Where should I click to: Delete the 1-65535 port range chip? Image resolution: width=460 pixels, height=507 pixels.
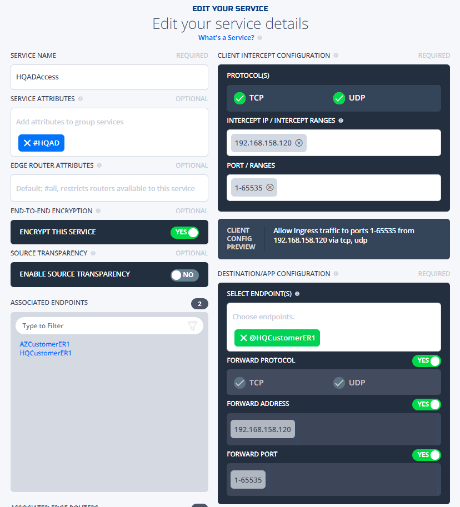click(270, 188)
